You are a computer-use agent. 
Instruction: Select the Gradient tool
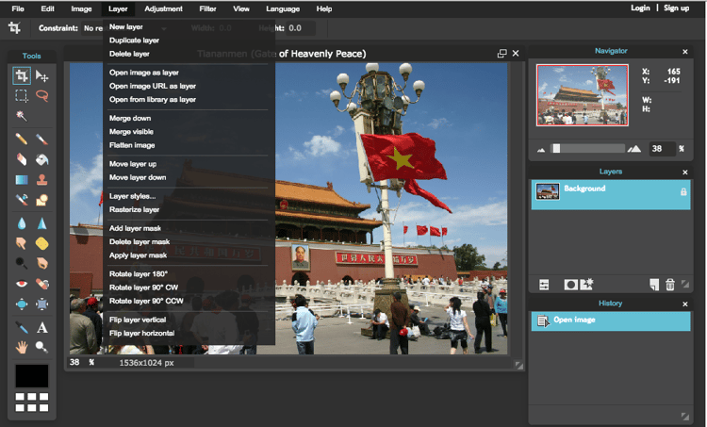click(22, 179)
